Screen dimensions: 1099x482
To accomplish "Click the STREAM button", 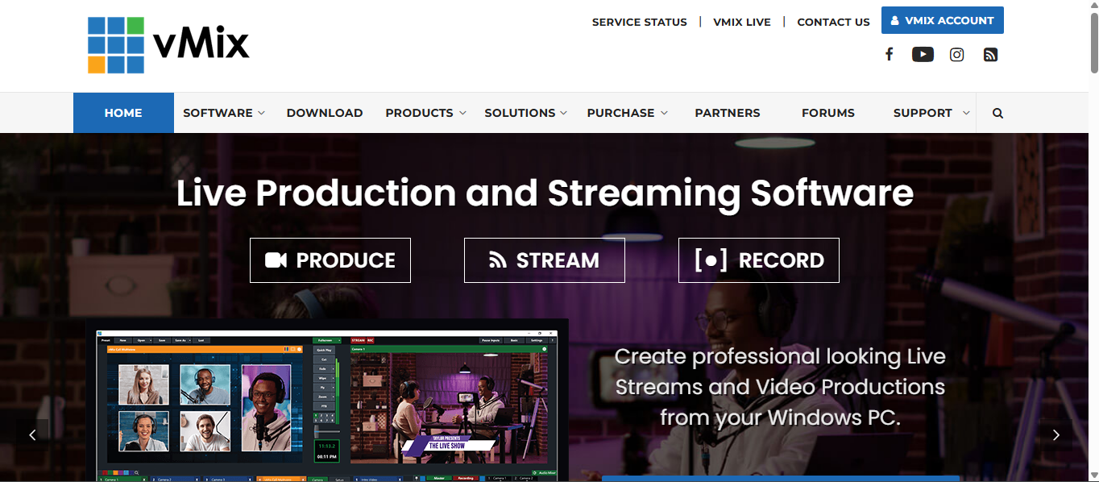I will (544, 260).
